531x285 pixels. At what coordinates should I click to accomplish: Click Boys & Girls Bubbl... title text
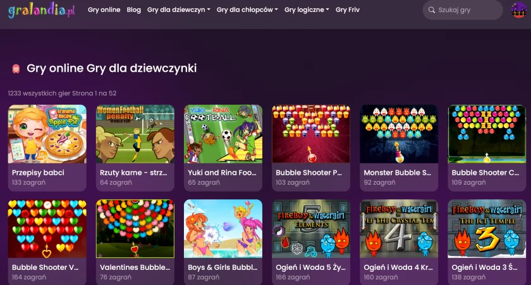pos(223,267)
